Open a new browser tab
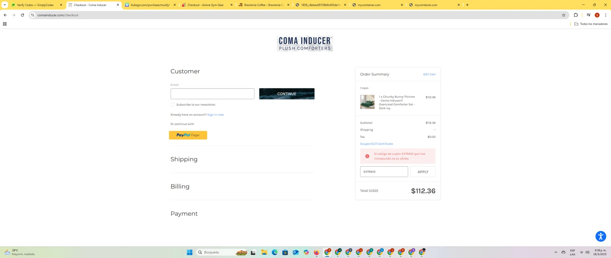The height and width of the screenshot is (258, 611). pyautogui.click(x=467, y=5)
